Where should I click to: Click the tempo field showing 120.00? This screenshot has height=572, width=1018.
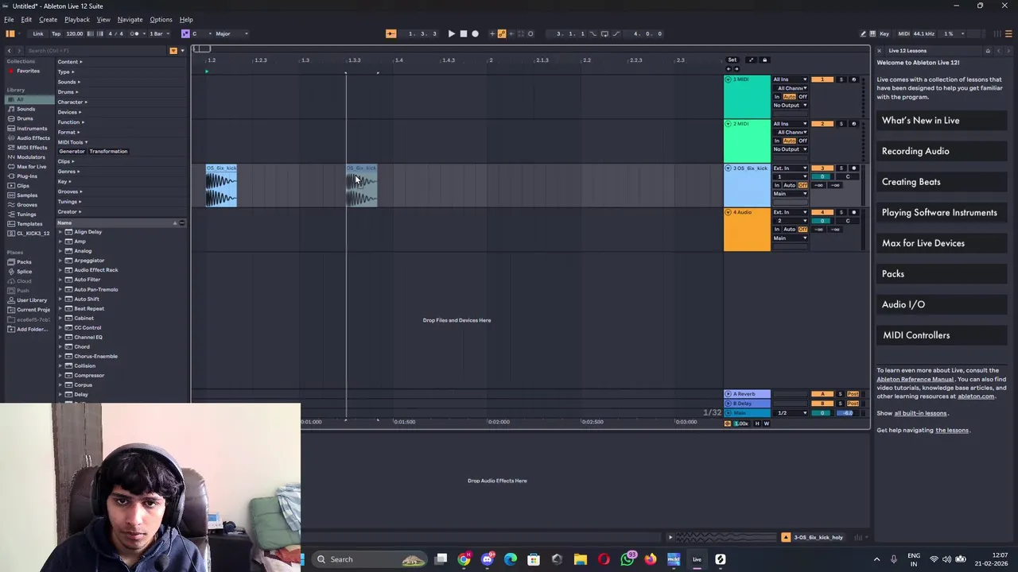(x=74, y=33)
